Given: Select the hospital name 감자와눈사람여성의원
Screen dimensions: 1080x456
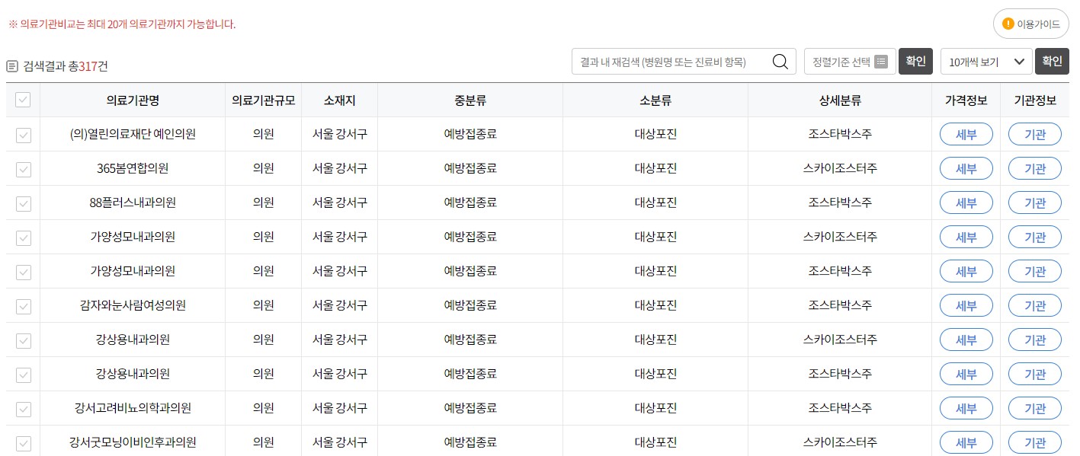Looking at the screenshot, I should (133, 306).
